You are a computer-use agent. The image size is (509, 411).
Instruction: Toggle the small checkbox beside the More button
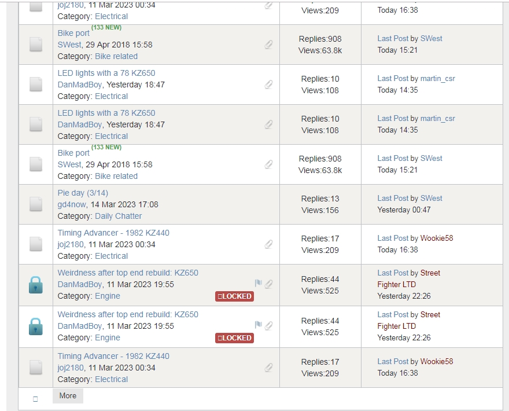point(35,399)
